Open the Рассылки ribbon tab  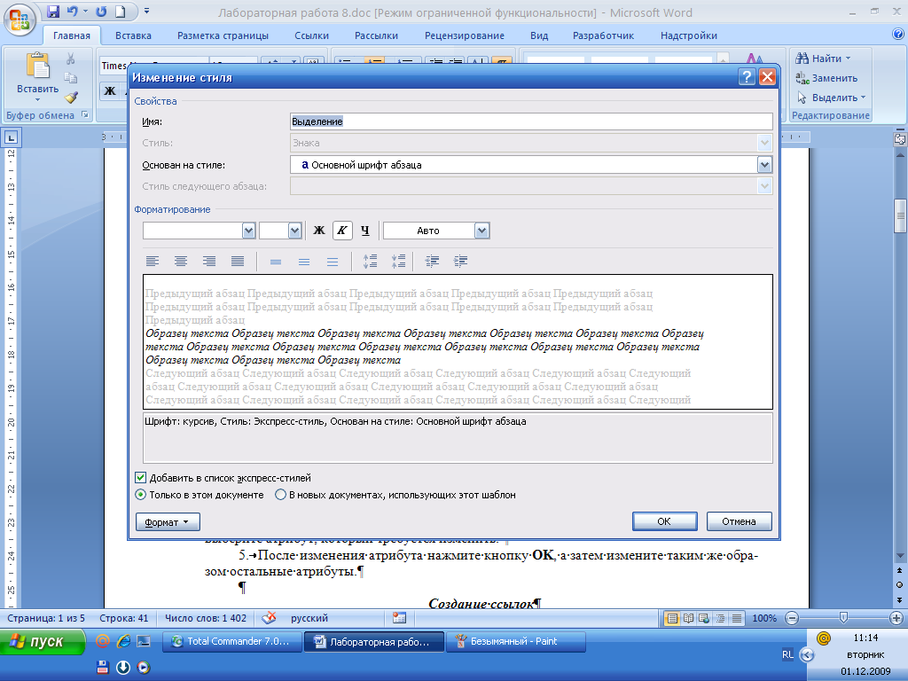click(x=376, y=35)
